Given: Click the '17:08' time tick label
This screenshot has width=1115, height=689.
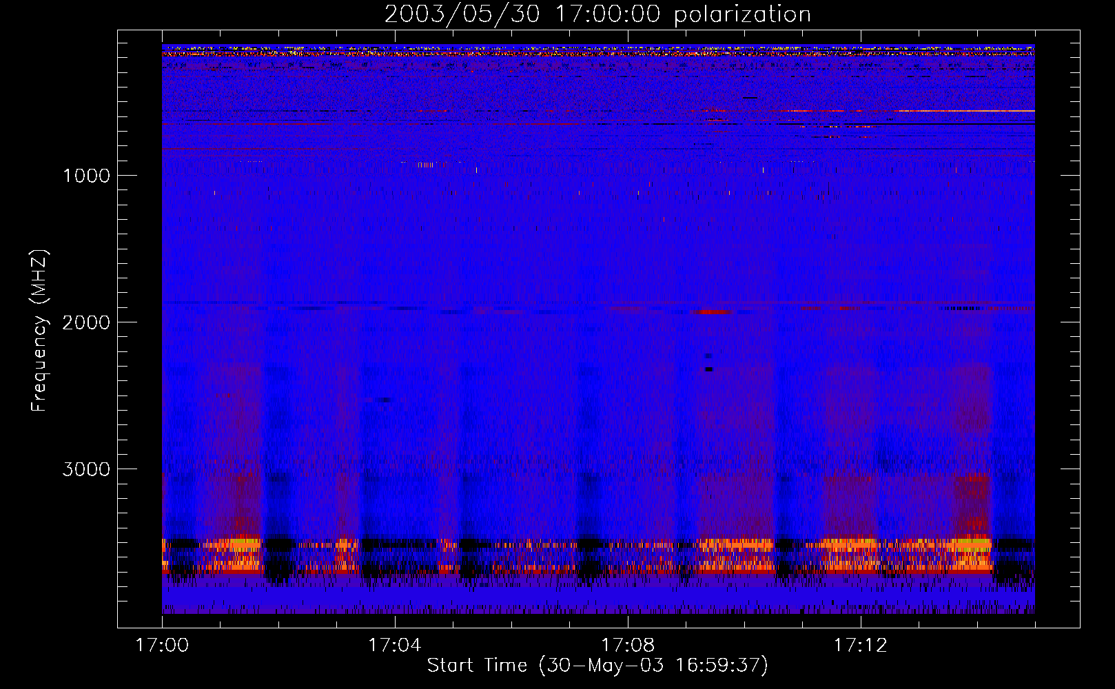Looking at the screenshot, I should (627, 646).
